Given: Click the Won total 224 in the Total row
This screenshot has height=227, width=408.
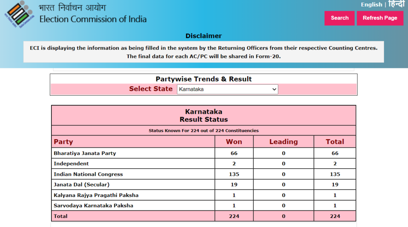Looking at the screenshot, I should coord(234,216).
